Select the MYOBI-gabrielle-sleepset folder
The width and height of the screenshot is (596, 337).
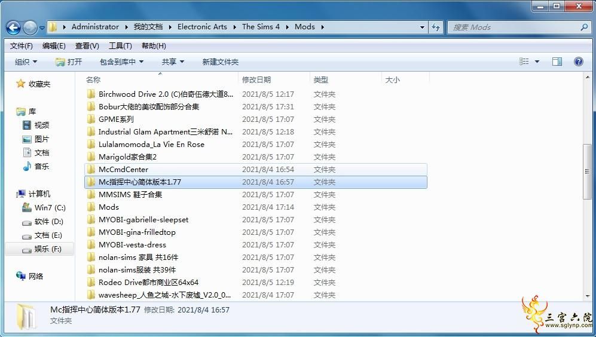256,220
